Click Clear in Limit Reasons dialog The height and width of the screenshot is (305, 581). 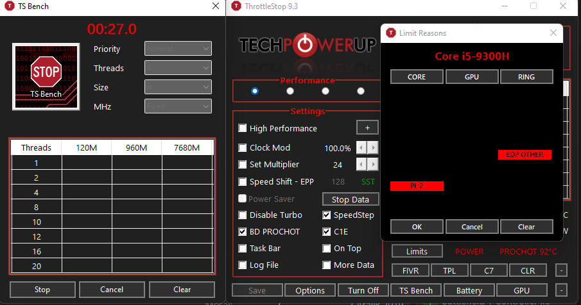point(526,227)
